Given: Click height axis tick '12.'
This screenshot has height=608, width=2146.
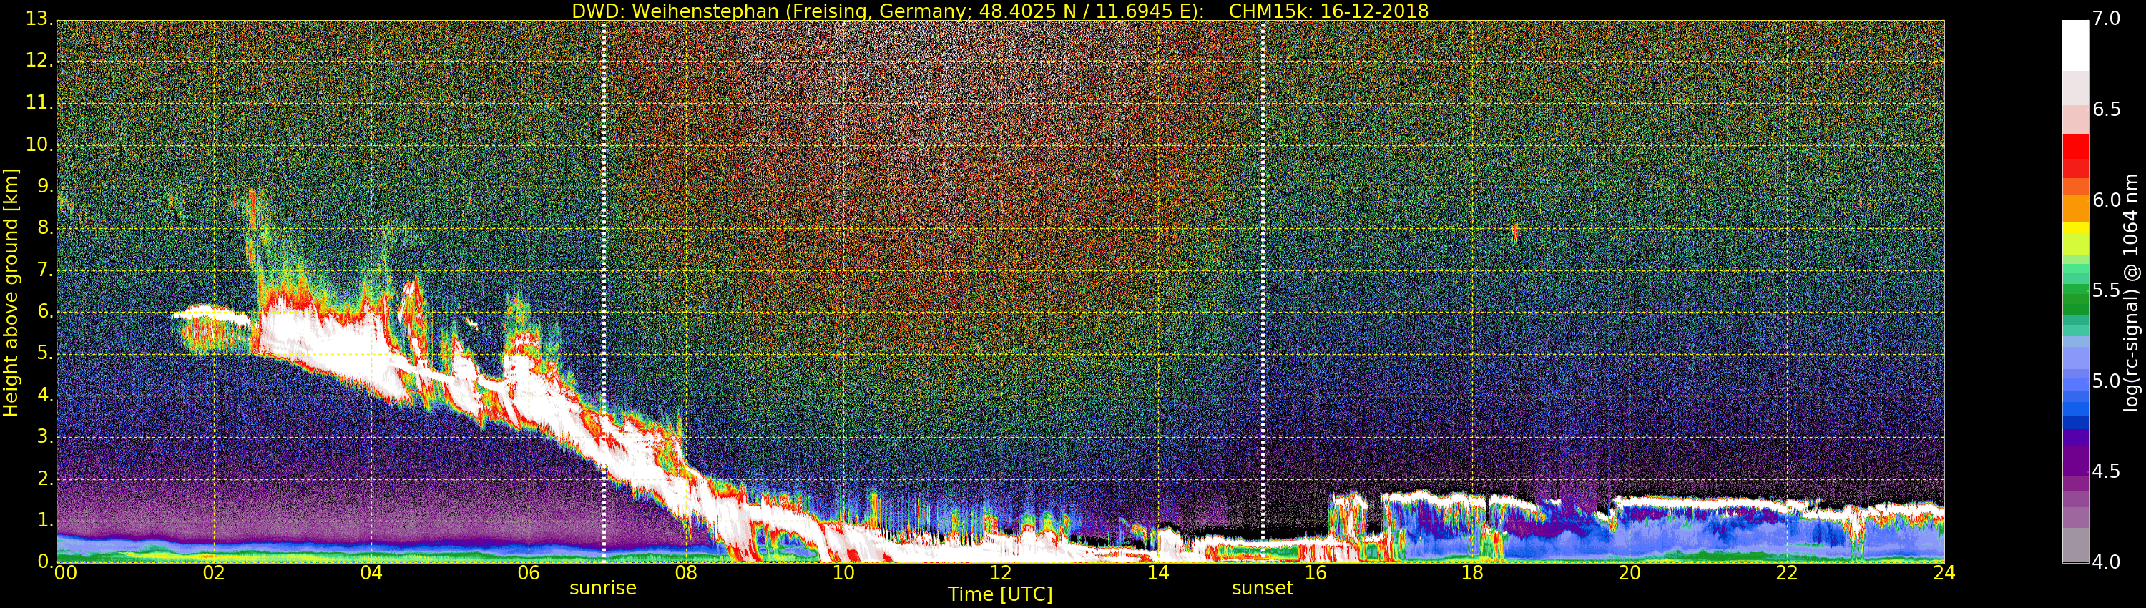Looking at the screenshot, I should pos(39,62).
